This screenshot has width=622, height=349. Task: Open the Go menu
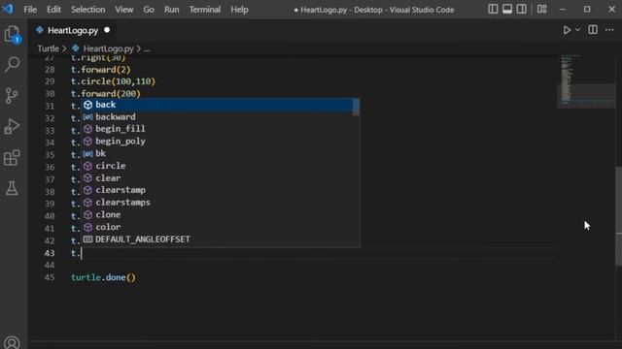149,9
